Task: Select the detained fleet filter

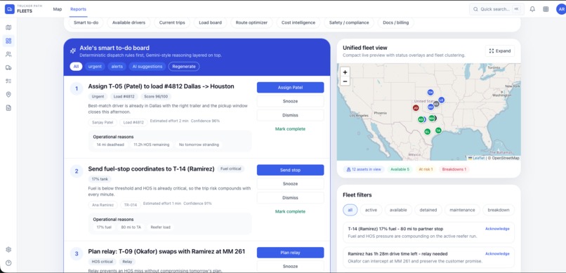Action: point(428,210)
